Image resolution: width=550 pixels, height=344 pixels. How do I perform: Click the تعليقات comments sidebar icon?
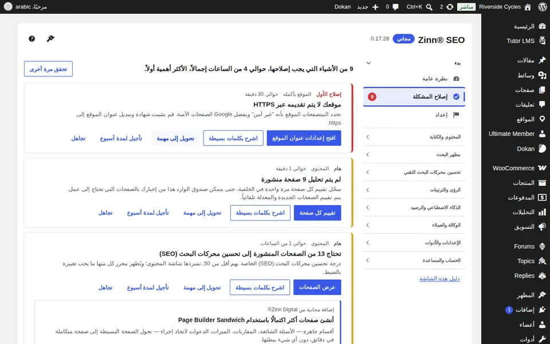(542, 104)
